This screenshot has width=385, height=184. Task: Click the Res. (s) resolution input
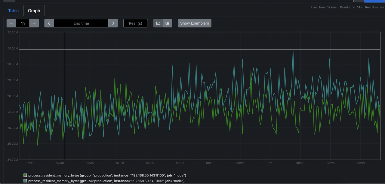(136, 23)
